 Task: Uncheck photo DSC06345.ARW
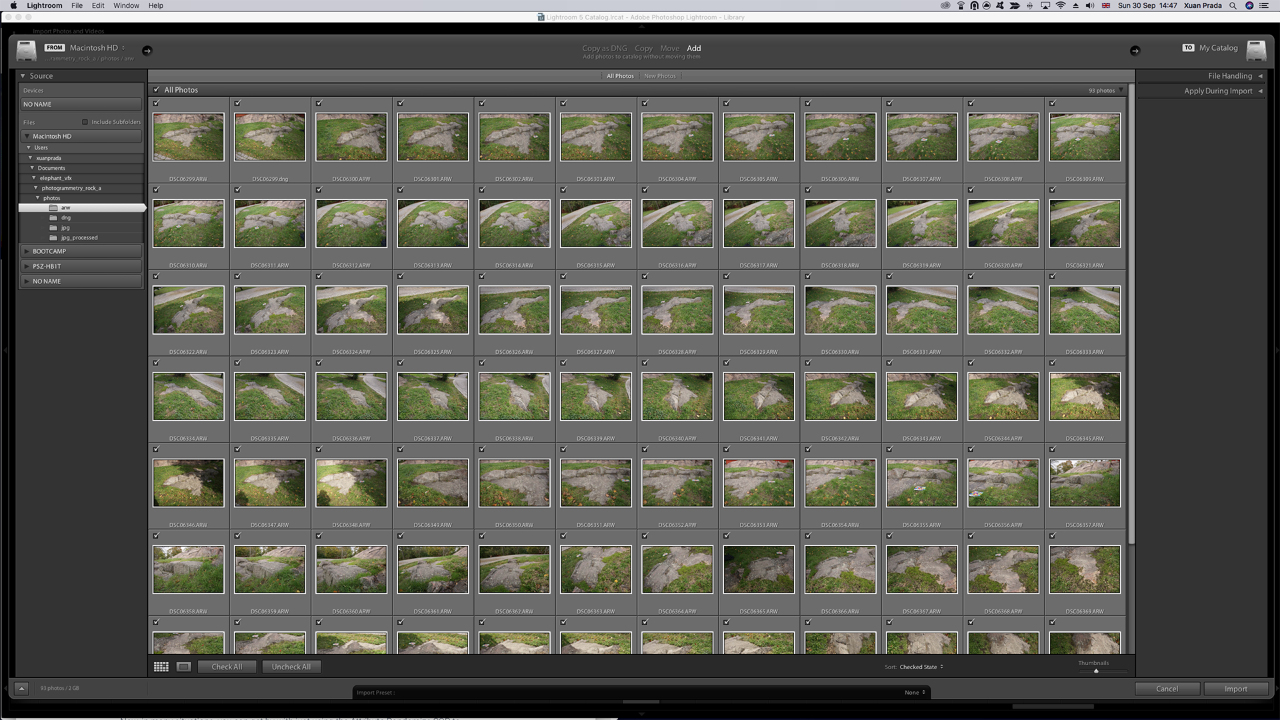1053,363
